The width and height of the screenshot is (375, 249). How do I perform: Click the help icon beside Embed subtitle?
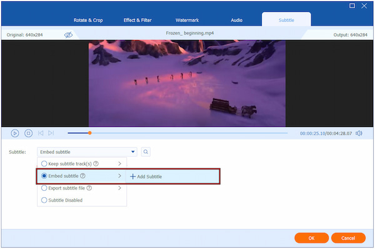tap(82, 176)
